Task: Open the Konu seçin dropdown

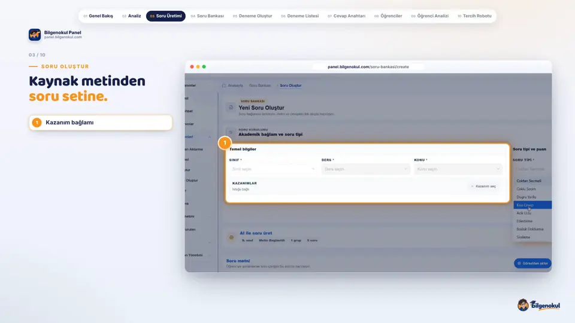Action: [458, 169]
